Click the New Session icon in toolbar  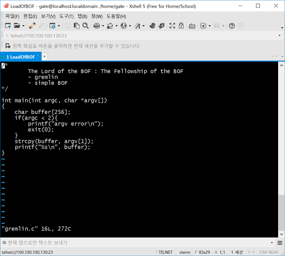pyautogui.click(x=8, y=26)
